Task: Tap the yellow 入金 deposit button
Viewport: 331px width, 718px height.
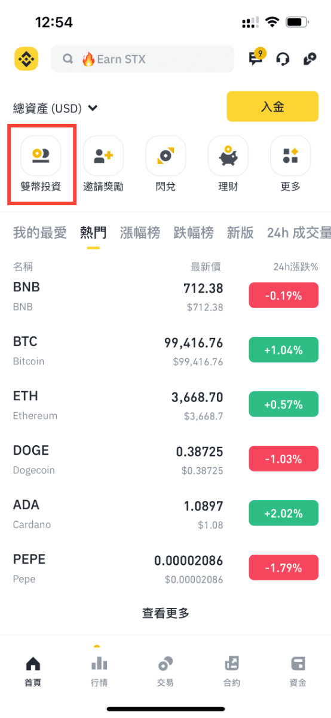Action: [x=272, y=107]
